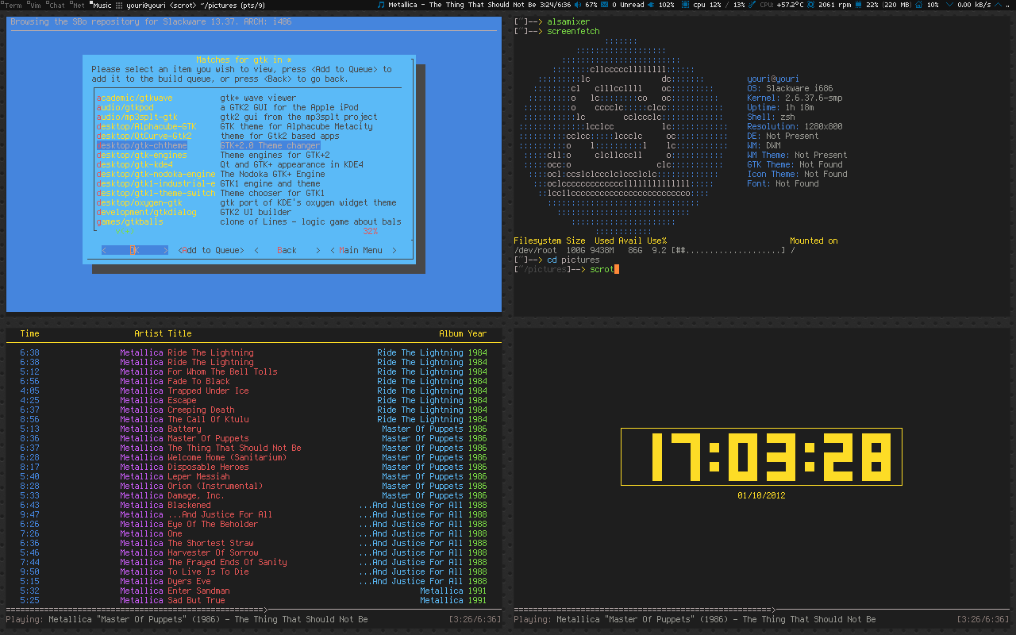Click the Artist Title column header

[x=163, y=333]
